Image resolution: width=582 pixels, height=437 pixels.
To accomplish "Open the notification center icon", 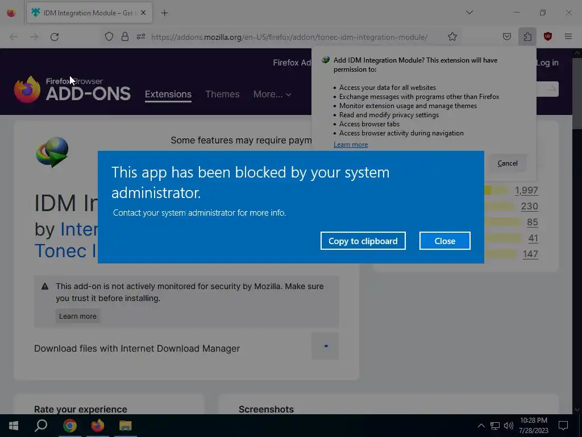I will click(x=563, y=426).
